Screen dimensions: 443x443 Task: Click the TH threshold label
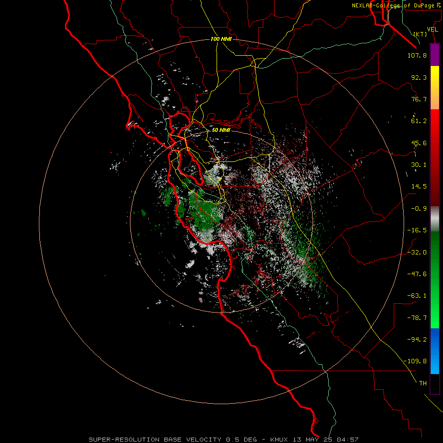tap(423, 383)
